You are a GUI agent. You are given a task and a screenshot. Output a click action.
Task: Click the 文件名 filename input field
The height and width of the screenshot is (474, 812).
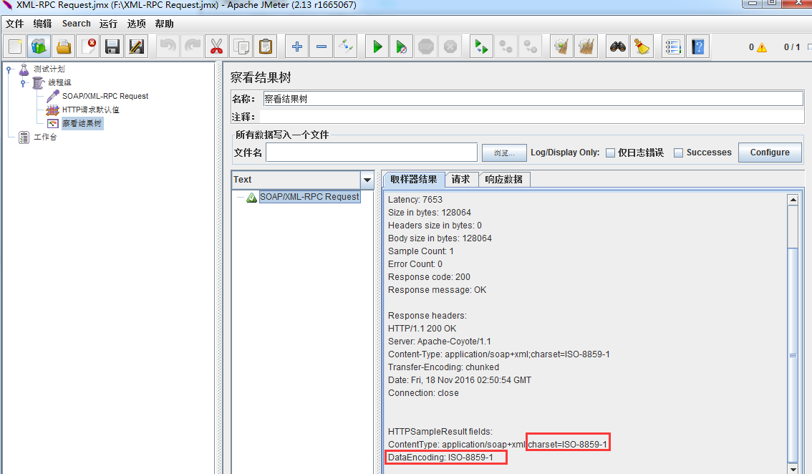coord(372,153)
